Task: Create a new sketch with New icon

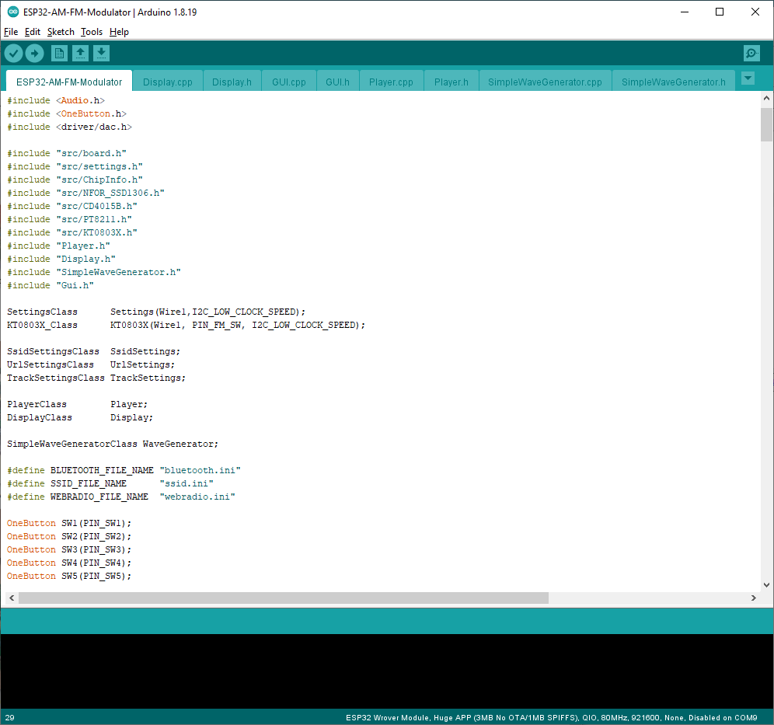Action: pos(59,54)
